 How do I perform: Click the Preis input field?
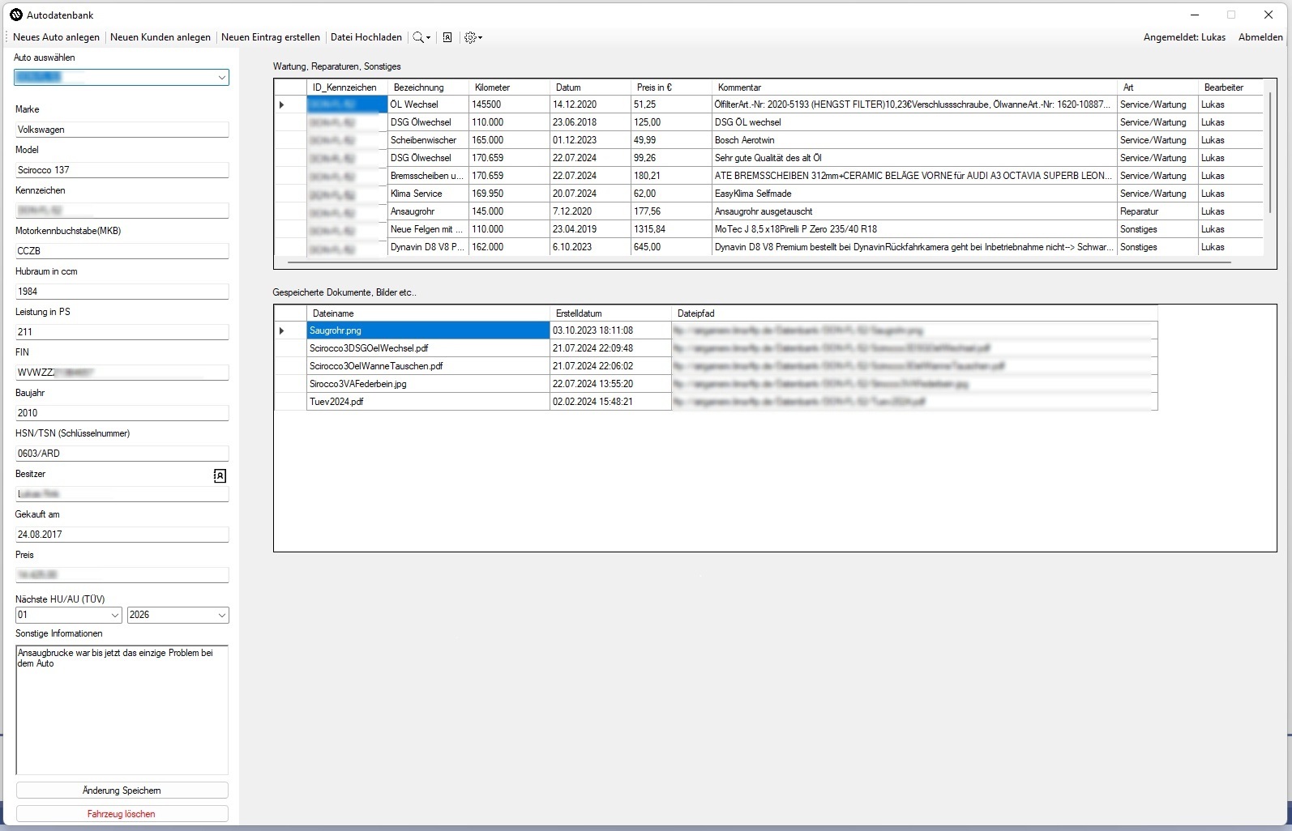click(x=122, y=575)
